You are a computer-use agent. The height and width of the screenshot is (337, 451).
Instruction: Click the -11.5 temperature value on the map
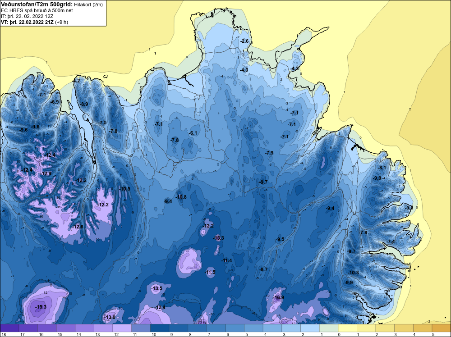click(x=210, y=273)
